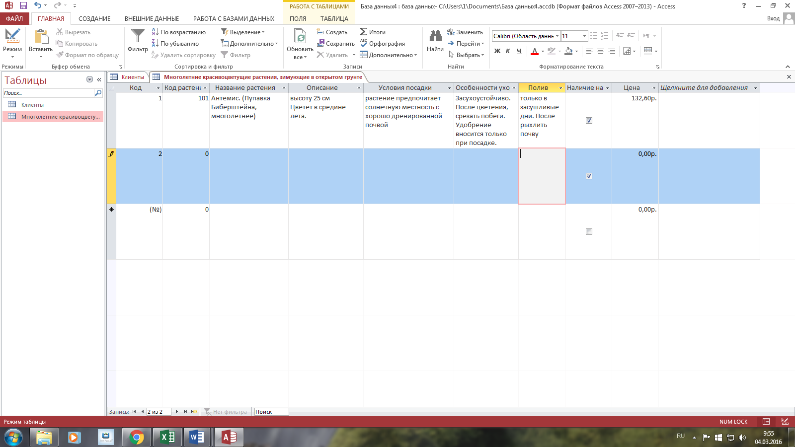The width and height of the screenshot is (795, 447).
Task: Click Удалить сортировку button
Action: tap(183, 55)
